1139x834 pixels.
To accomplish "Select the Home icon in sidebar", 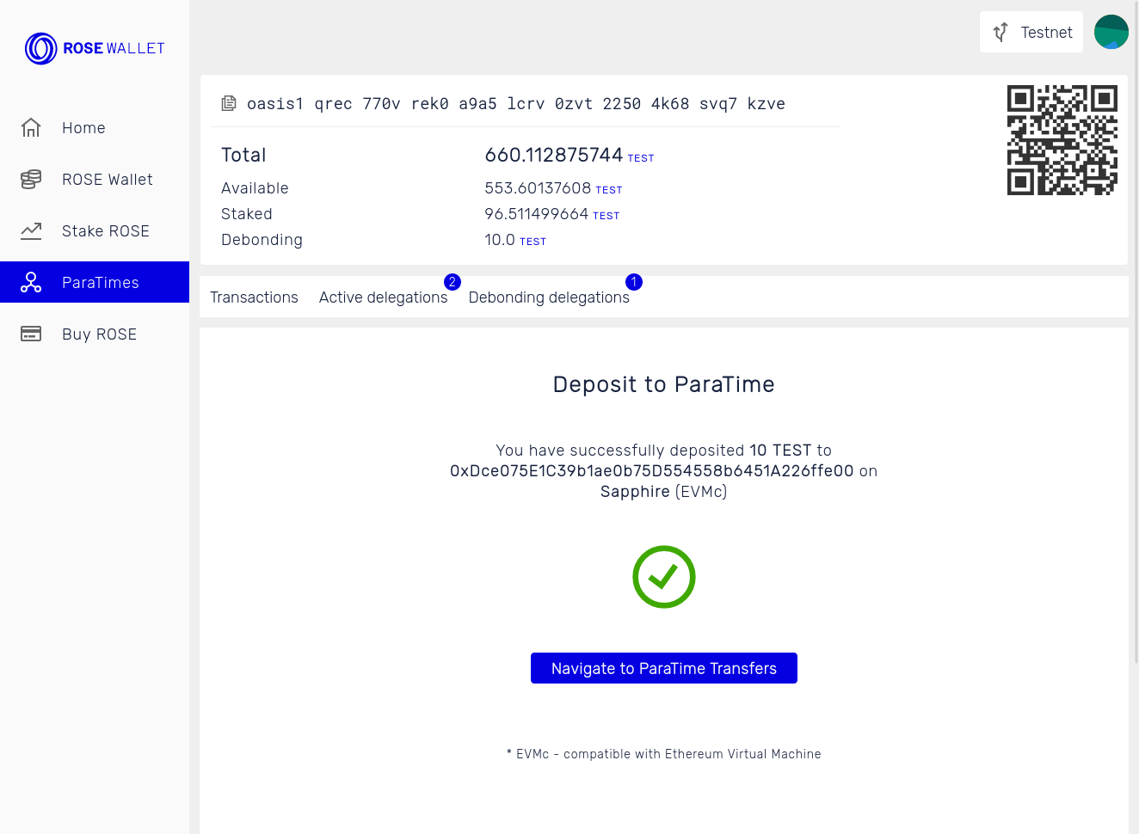I will [31, 127].
